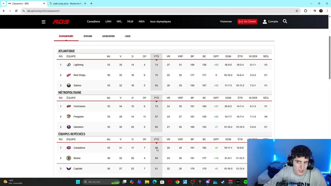This screenshot has width=331, height=186.
Task: Open the Red Wings team name link
Action: coord(79,75)
